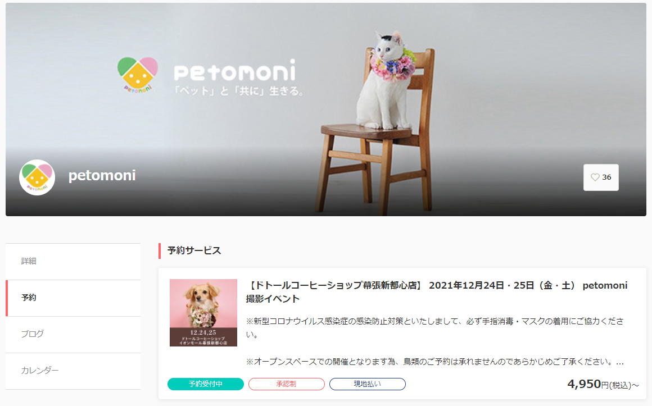Click the dog photo event thumbnail

(203, 312)
